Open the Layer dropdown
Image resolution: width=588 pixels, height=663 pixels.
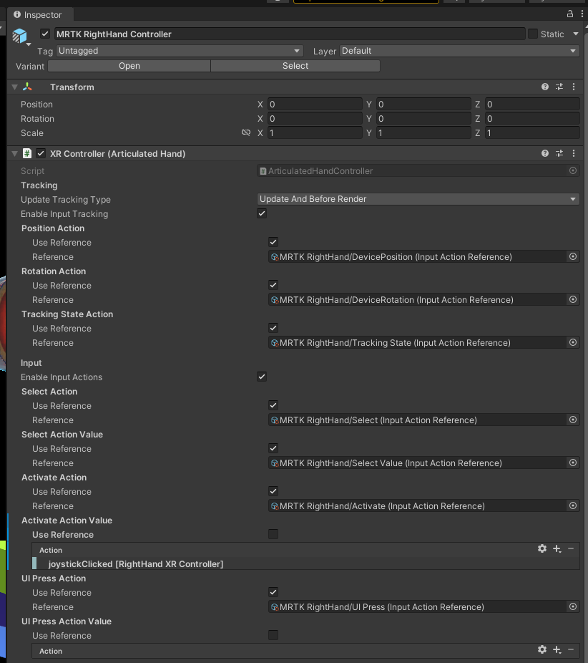click(x=459, y=51)
